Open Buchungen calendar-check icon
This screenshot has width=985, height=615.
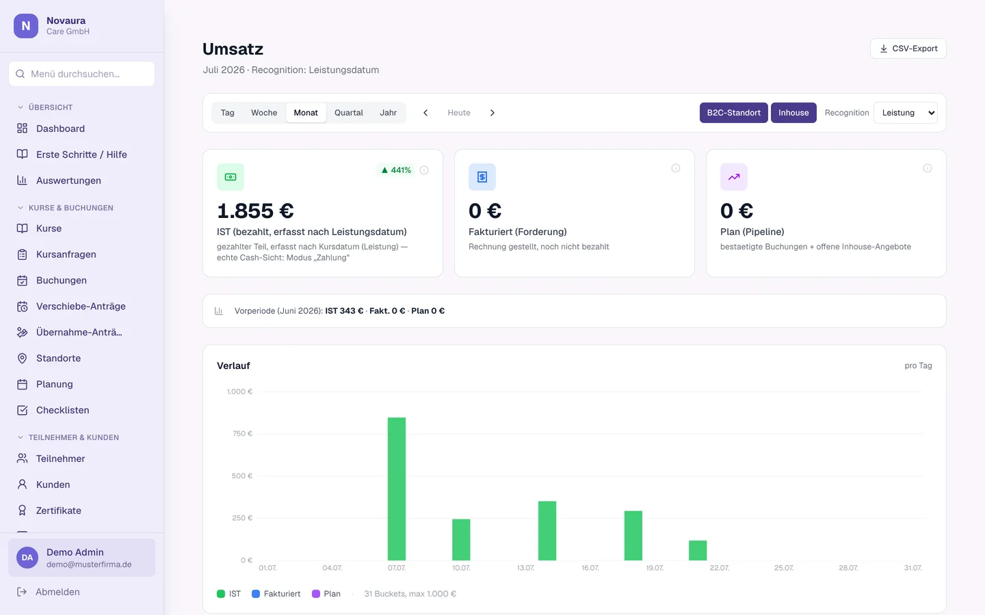point(22,280)
